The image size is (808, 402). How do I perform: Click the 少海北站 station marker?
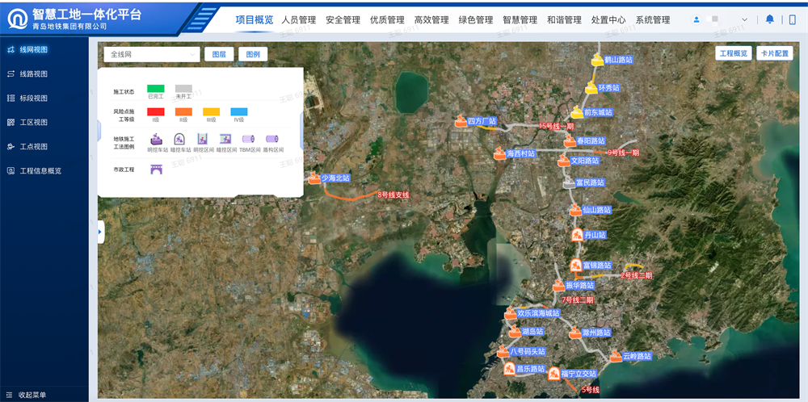(x=314, y=178)
